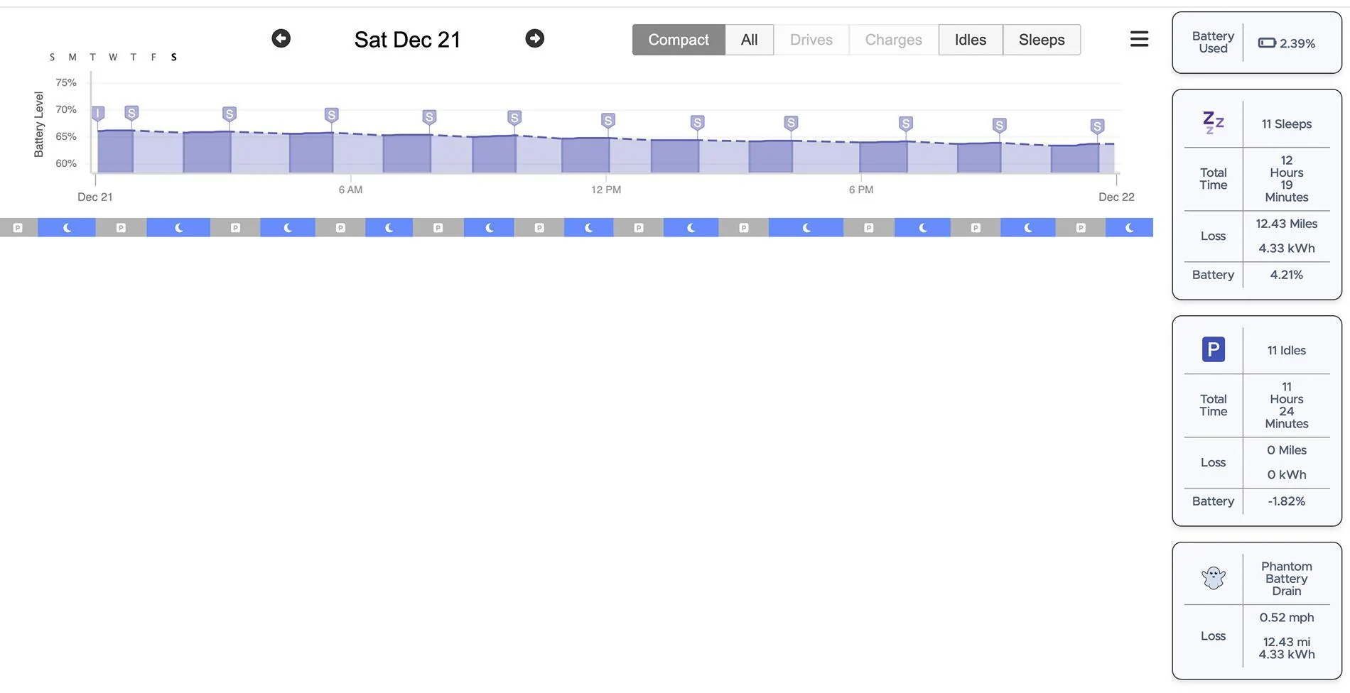
Task: Open the hamburger menu
Action: point(1139,39)
